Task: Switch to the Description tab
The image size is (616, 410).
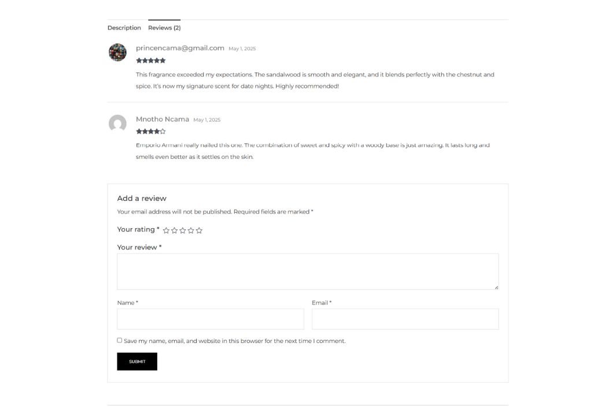Action: 124,28
